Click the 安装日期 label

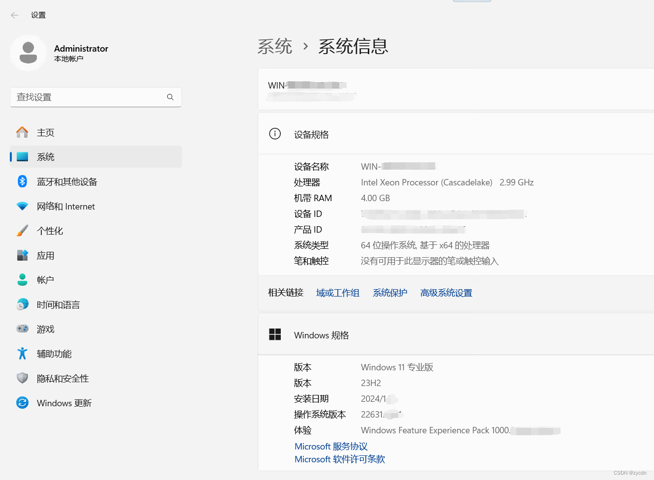[x=311, y=399]
